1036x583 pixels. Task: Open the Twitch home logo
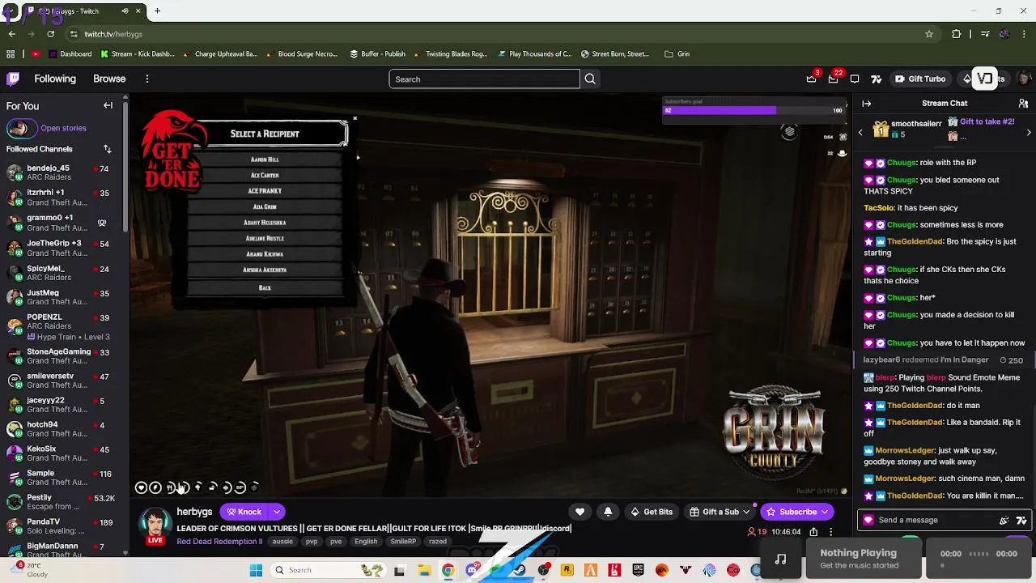(x=13, y=79)
